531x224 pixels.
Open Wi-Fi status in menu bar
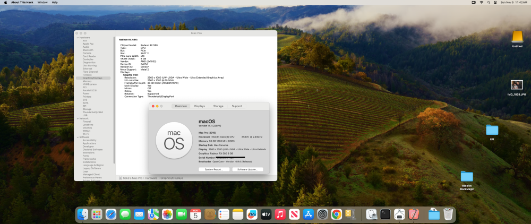481,2
